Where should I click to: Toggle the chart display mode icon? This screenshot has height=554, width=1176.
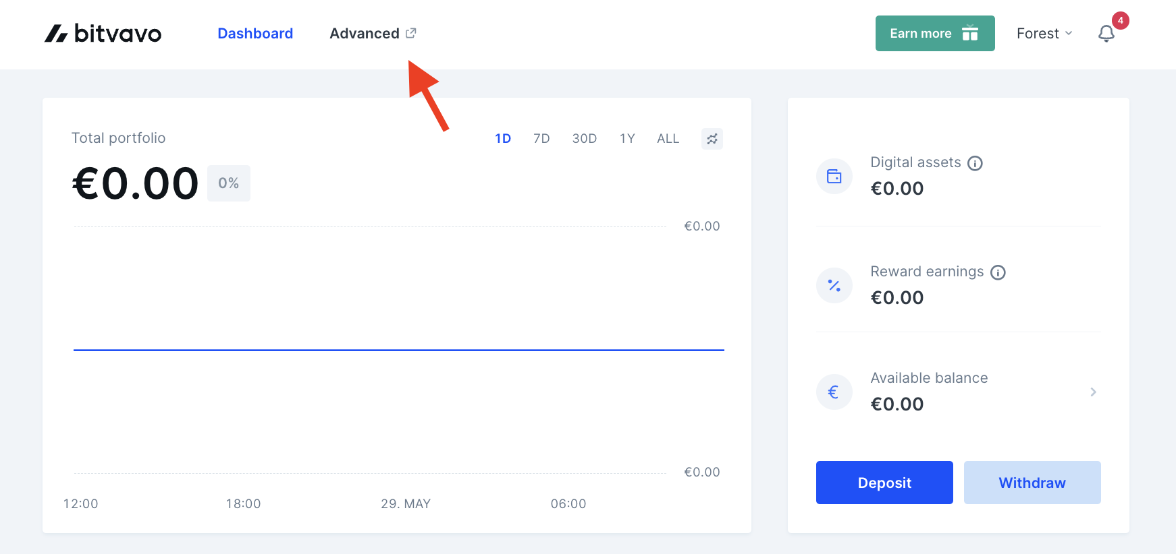coord(712,139)
